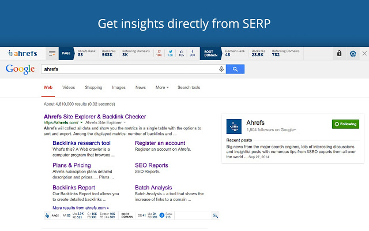Switch to the Videos tab
This screenshot has width=369, height=231.
click(x=69, y=87)
